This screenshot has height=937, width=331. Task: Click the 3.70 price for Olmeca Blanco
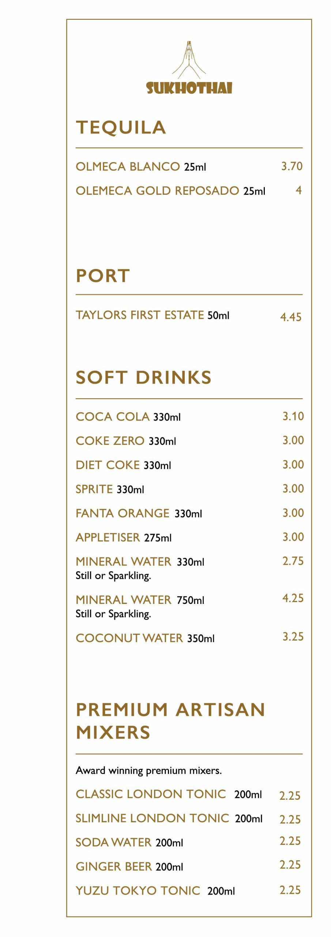tap(291, 166)
